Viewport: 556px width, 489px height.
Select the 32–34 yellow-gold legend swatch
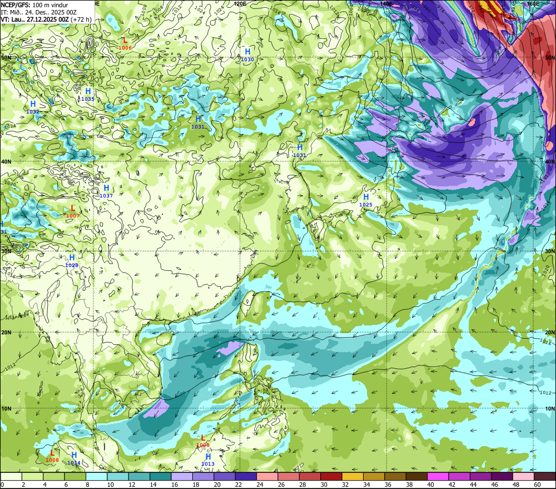353,476
